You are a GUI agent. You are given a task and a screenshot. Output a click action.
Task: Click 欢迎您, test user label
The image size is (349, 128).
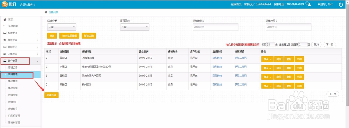click(325, 5)
